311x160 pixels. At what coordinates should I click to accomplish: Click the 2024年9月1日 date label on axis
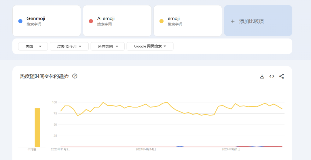tap(231, 149)
